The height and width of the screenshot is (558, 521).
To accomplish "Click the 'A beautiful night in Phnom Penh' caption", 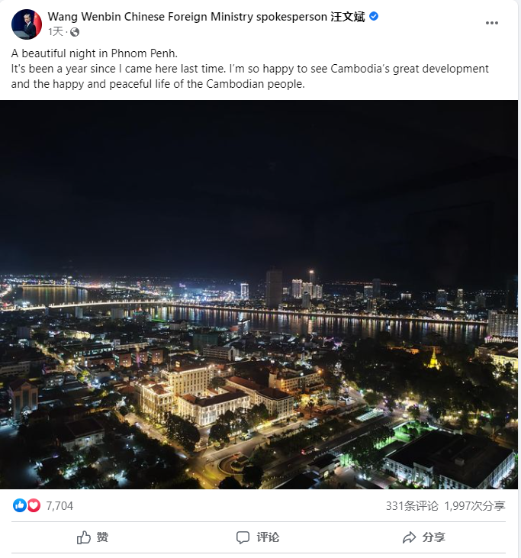I will coord(95,53).
